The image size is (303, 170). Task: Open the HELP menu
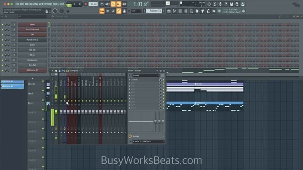pos(62,4)
